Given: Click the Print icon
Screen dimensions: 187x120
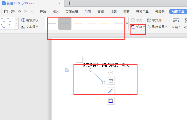Looking at the screenshot, I should tap(13, 12).
